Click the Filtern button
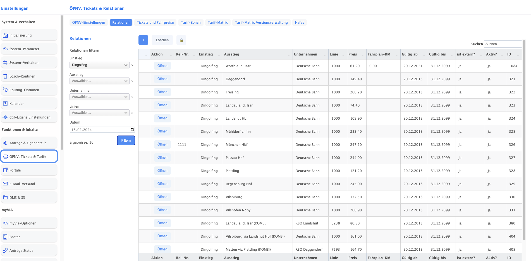 click(x=126, y=141)
